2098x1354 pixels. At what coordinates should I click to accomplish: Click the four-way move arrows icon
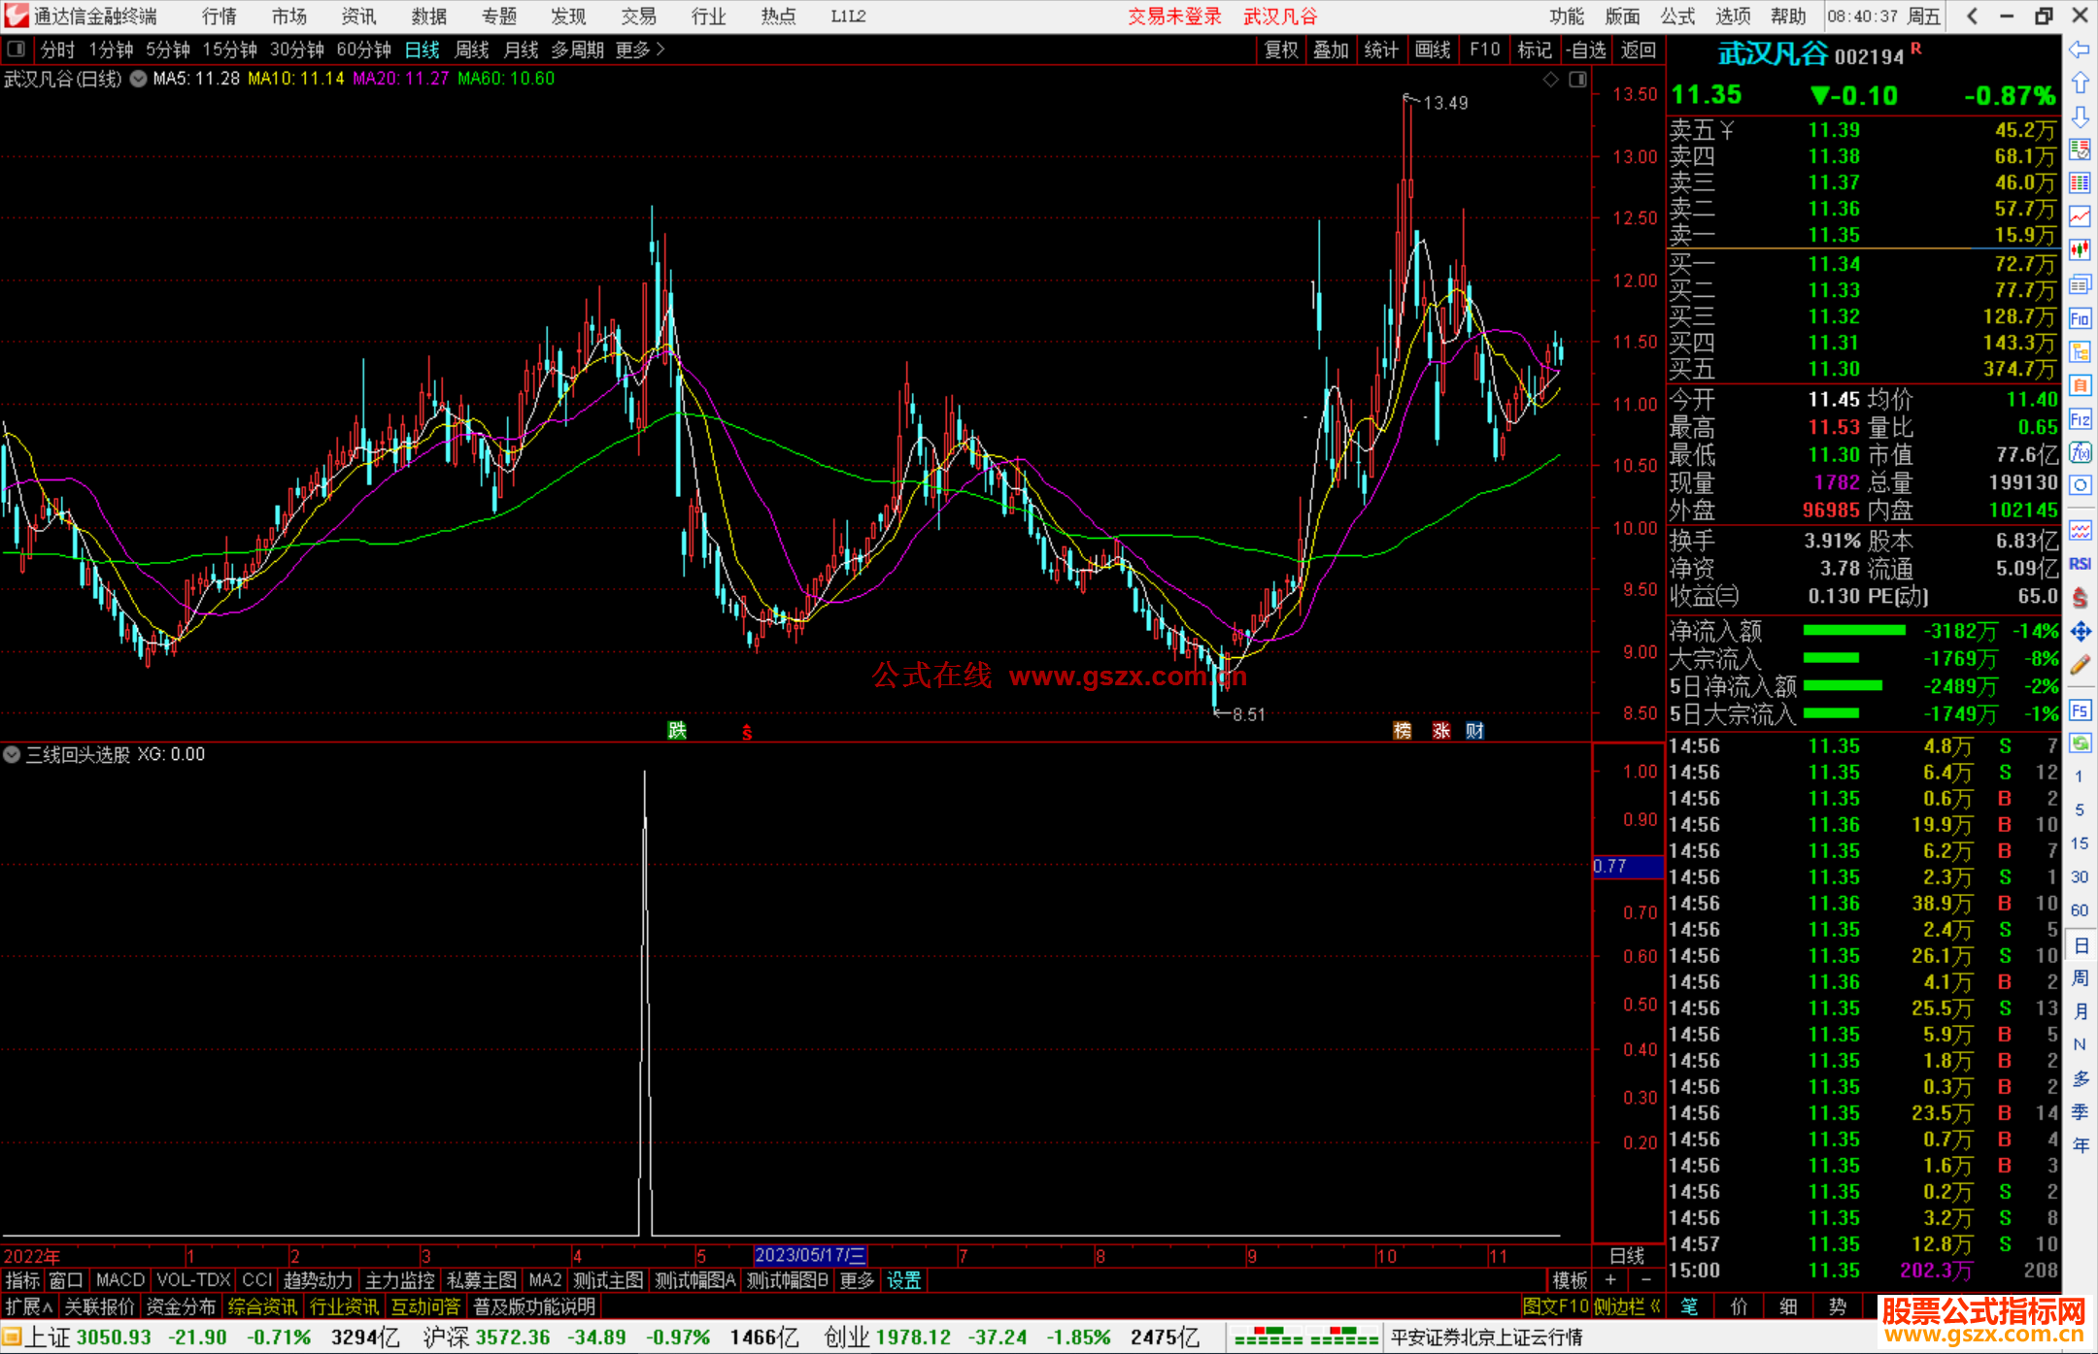coord(2080,632)
